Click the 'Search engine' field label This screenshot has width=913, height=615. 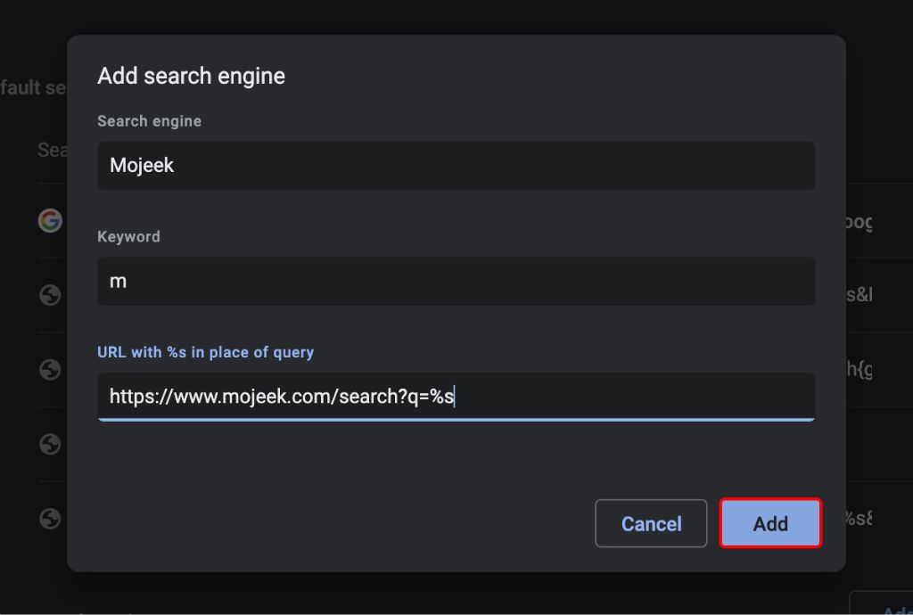tap(149, 121)
